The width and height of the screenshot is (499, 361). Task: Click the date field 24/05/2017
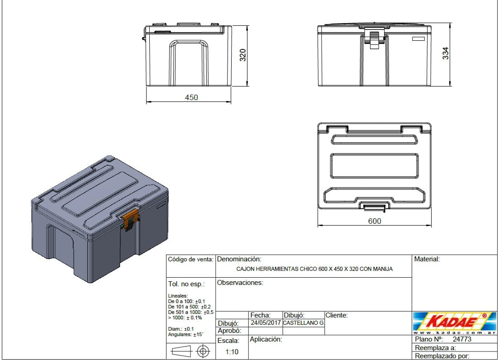click(266, 323)
